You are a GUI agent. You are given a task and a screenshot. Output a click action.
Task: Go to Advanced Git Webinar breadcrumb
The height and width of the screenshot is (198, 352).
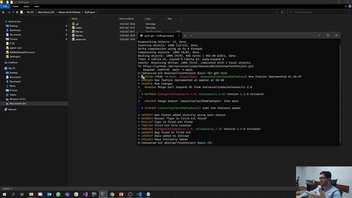[x=69, y=12]
